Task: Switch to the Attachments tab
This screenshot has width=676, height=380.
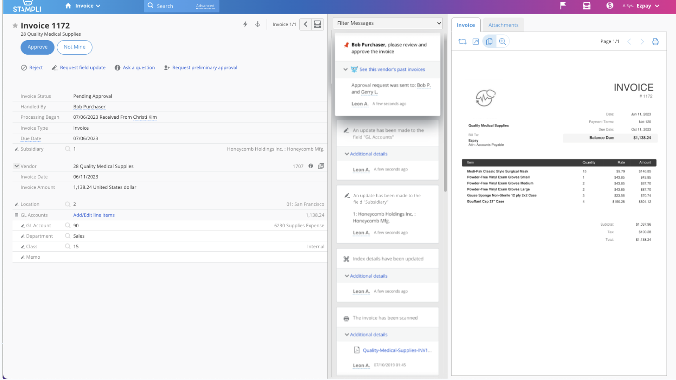Action: click(x=503, y=25)
